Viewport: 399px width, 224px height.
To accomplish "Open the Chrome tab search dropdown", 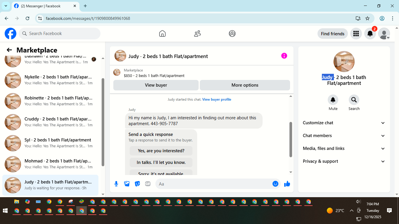I will [x=6, y=6].
